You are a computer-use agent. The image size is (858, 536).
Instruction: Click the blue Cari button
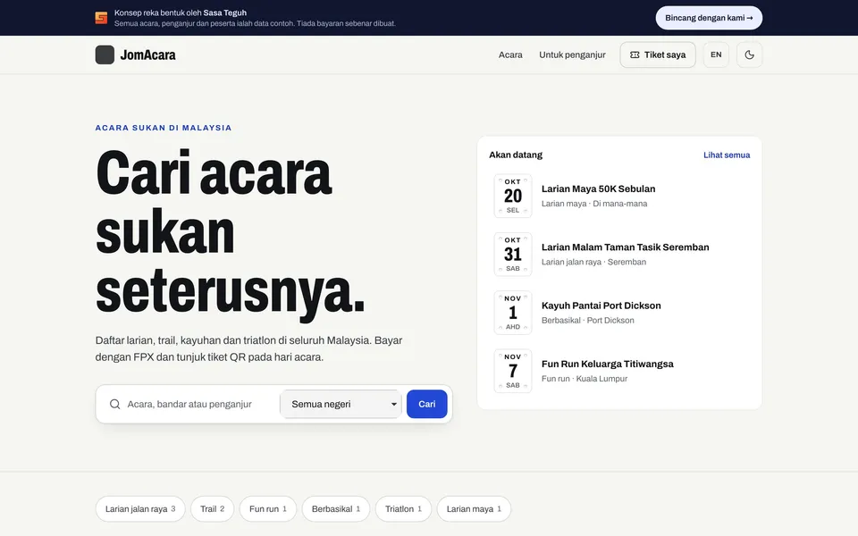pos(427,404)
